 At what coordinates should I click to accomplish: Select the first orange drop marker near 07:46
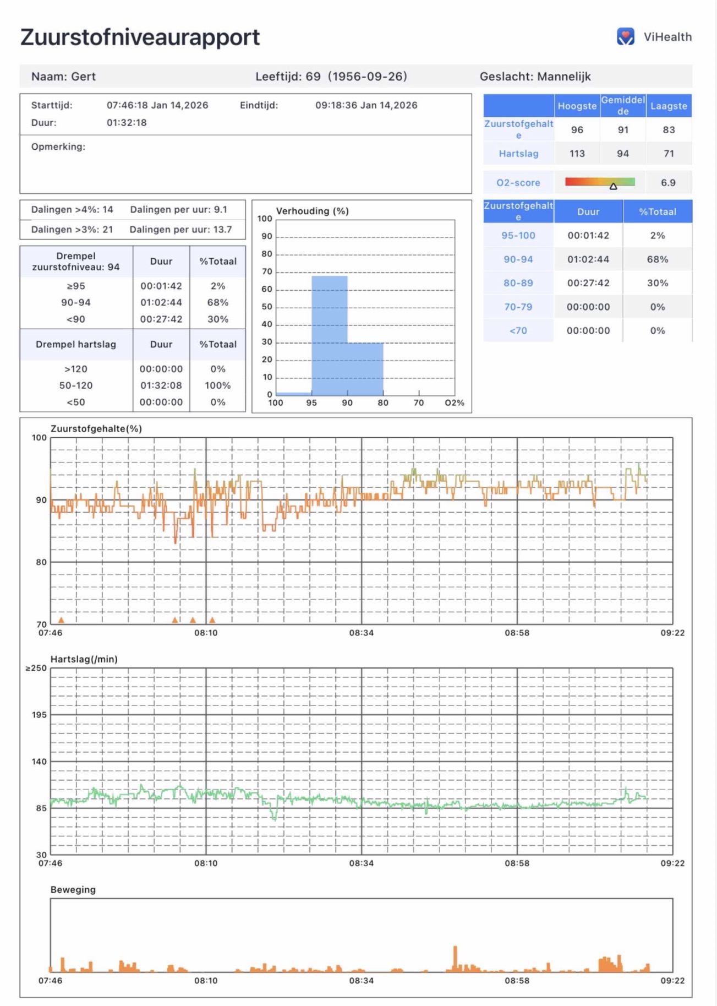[61, 620]
